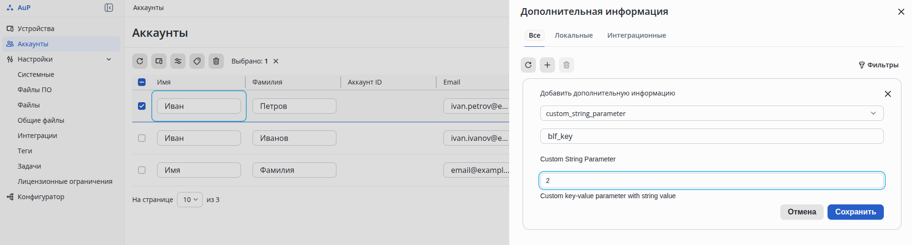Open Фильтры in the side panel
This screenshot has width=912, height=245.
[x=879, y=65]
